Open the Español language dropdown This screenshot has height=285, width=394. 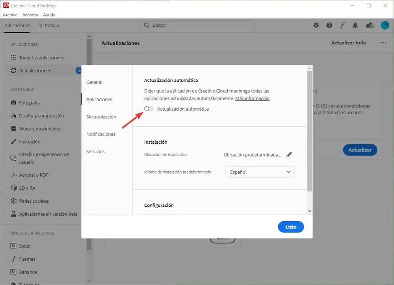coord(260,172)
